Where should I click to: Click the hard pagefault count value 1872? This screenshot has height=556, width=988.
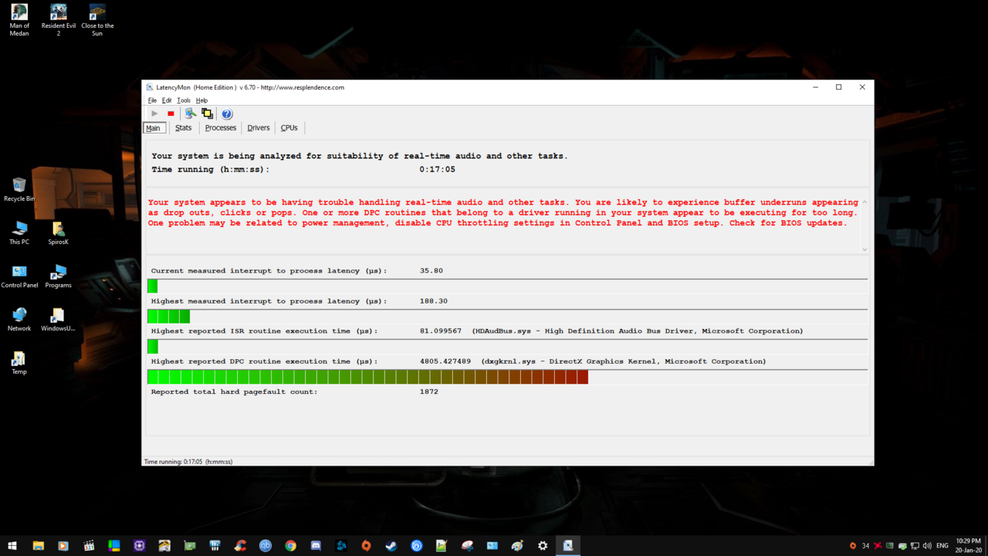coord(428,392)
